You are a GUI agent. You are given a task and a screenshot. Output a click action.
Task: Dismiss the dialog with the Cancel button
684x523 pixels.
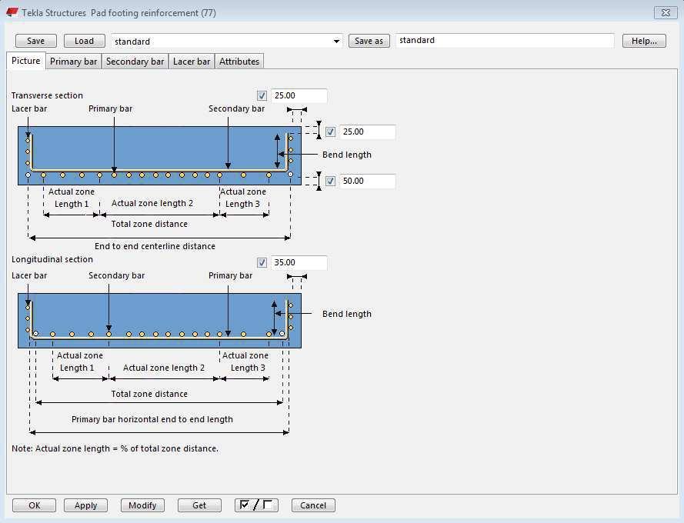(313, 505)
